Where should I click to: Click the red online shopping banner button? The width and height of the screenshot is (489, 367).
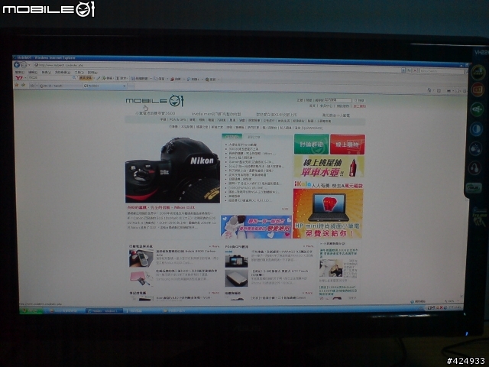(348, 145)
